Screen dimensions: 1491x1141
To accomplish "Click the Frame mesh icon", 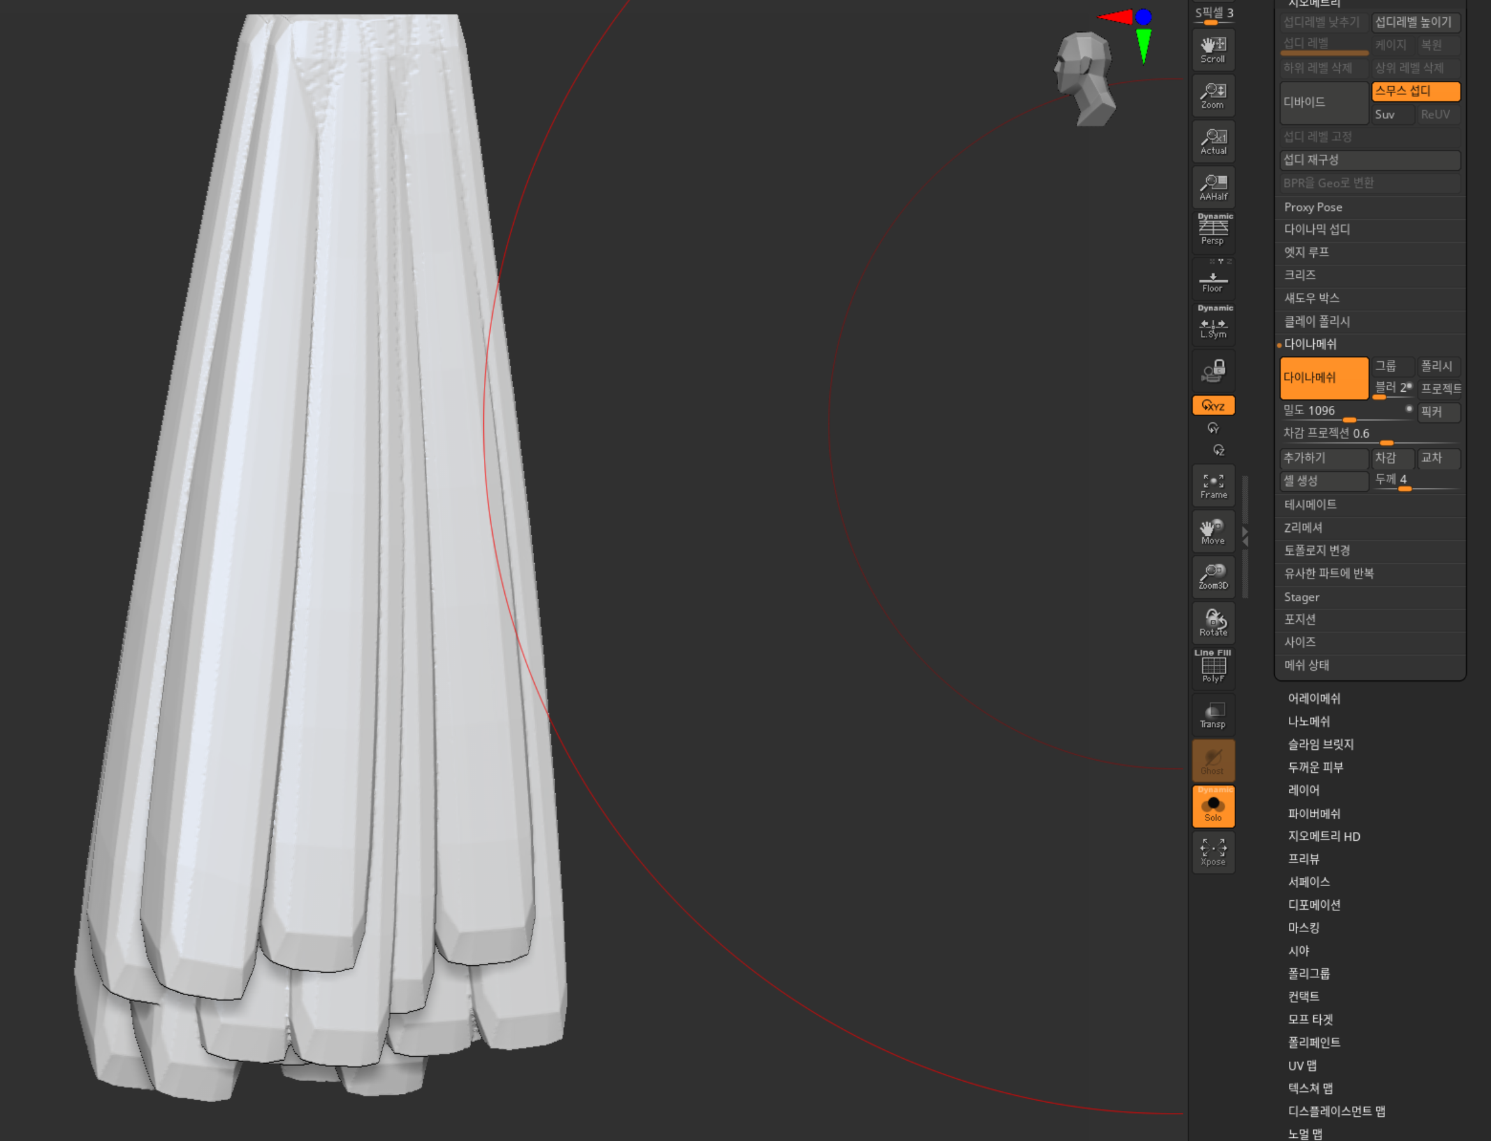I will click(x=1213, y=485).
